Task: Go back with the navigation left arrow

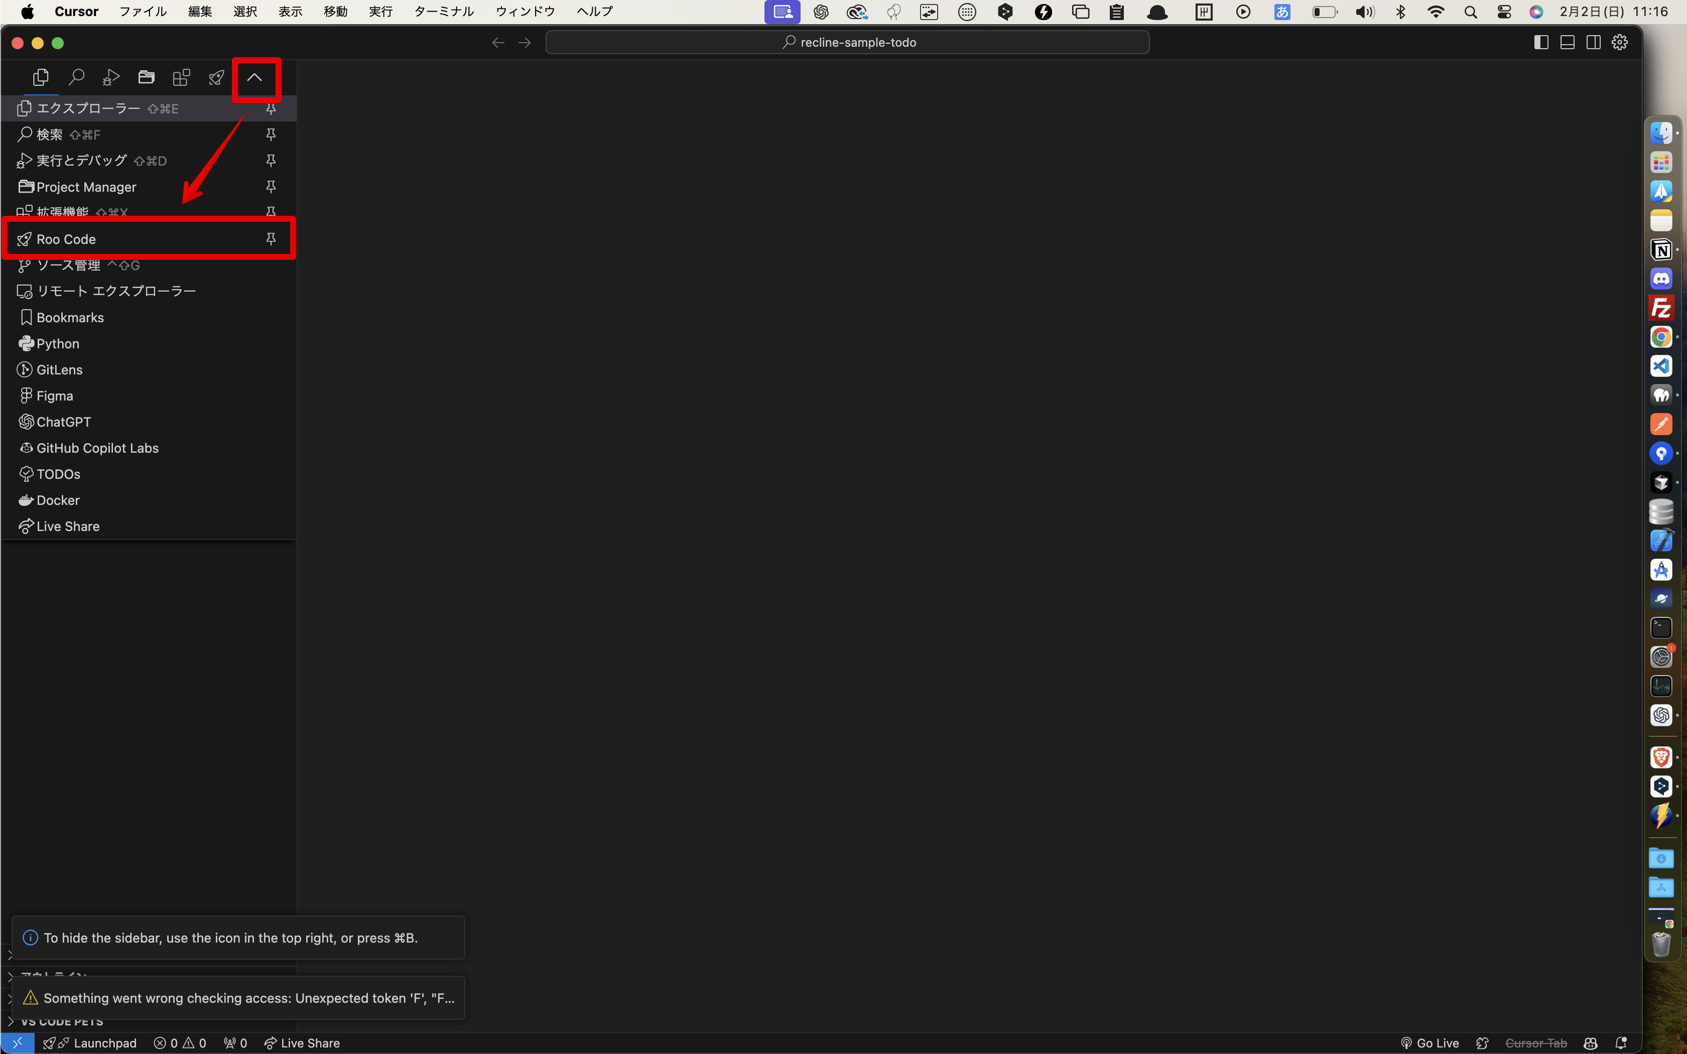Action: 498,43
